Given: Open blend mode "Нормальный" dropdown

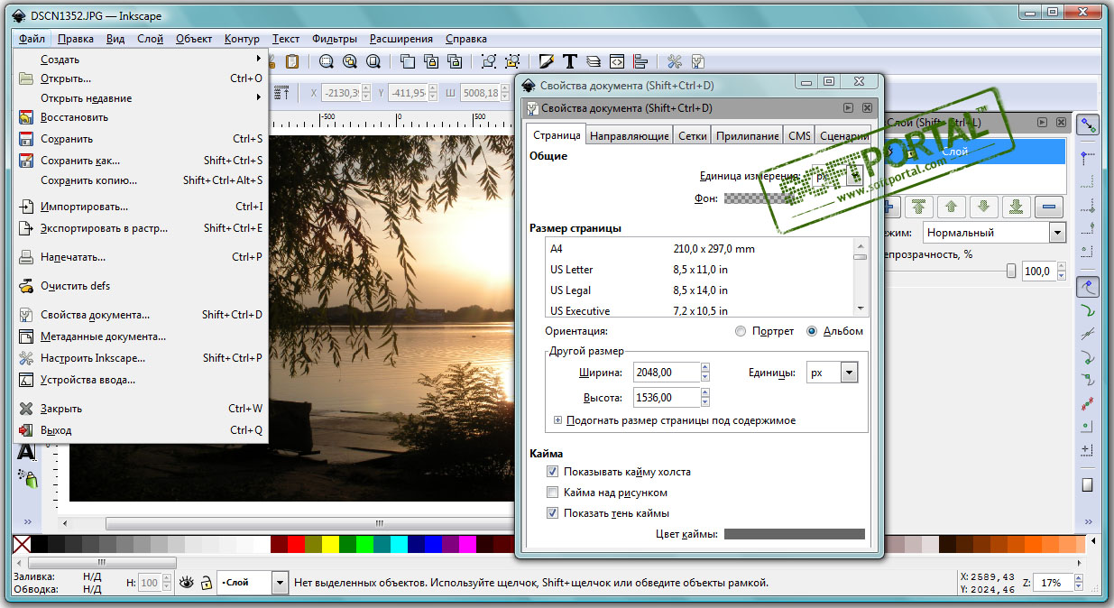Looking at the screenshot, I should click(994, 233).
